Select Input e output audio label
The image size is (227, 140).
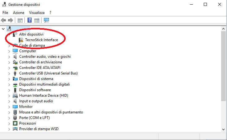tap(36, 101)
